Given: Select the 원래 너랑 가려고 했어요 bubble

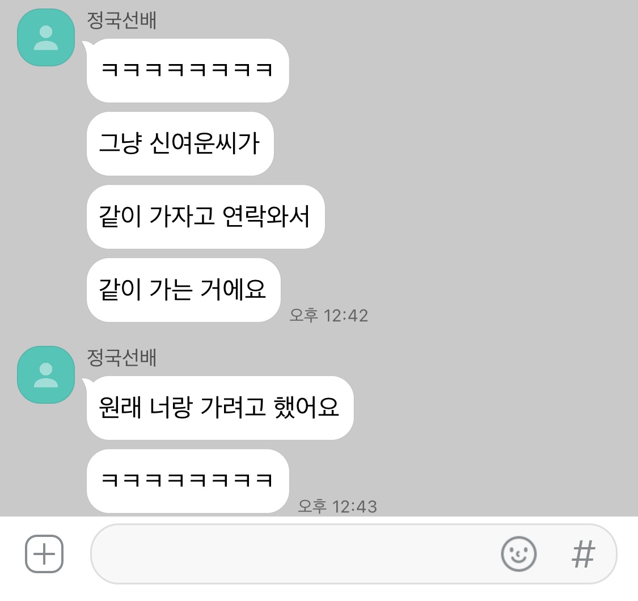Looking at the screenshot, I should pos(220,408).
